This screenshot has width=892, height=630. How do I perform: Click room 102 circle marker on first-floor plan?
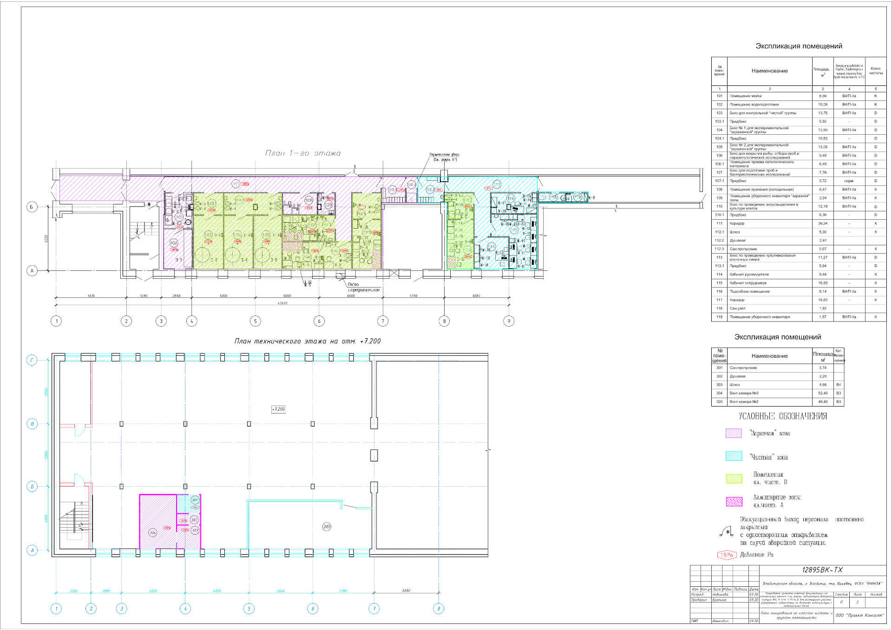point(174,243)
